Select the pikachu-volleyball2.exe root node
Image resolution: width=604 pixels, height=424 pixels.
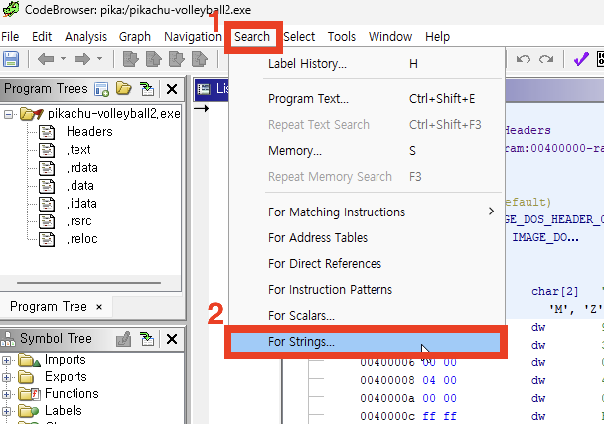click(x=114, y=114)
